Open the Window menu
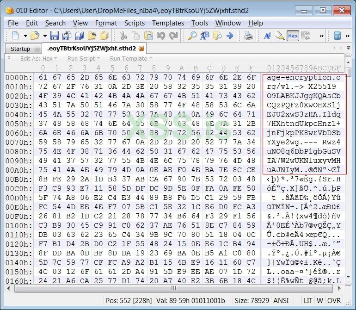The height and width of the screenshot is (310, 356). pos(228,23)
